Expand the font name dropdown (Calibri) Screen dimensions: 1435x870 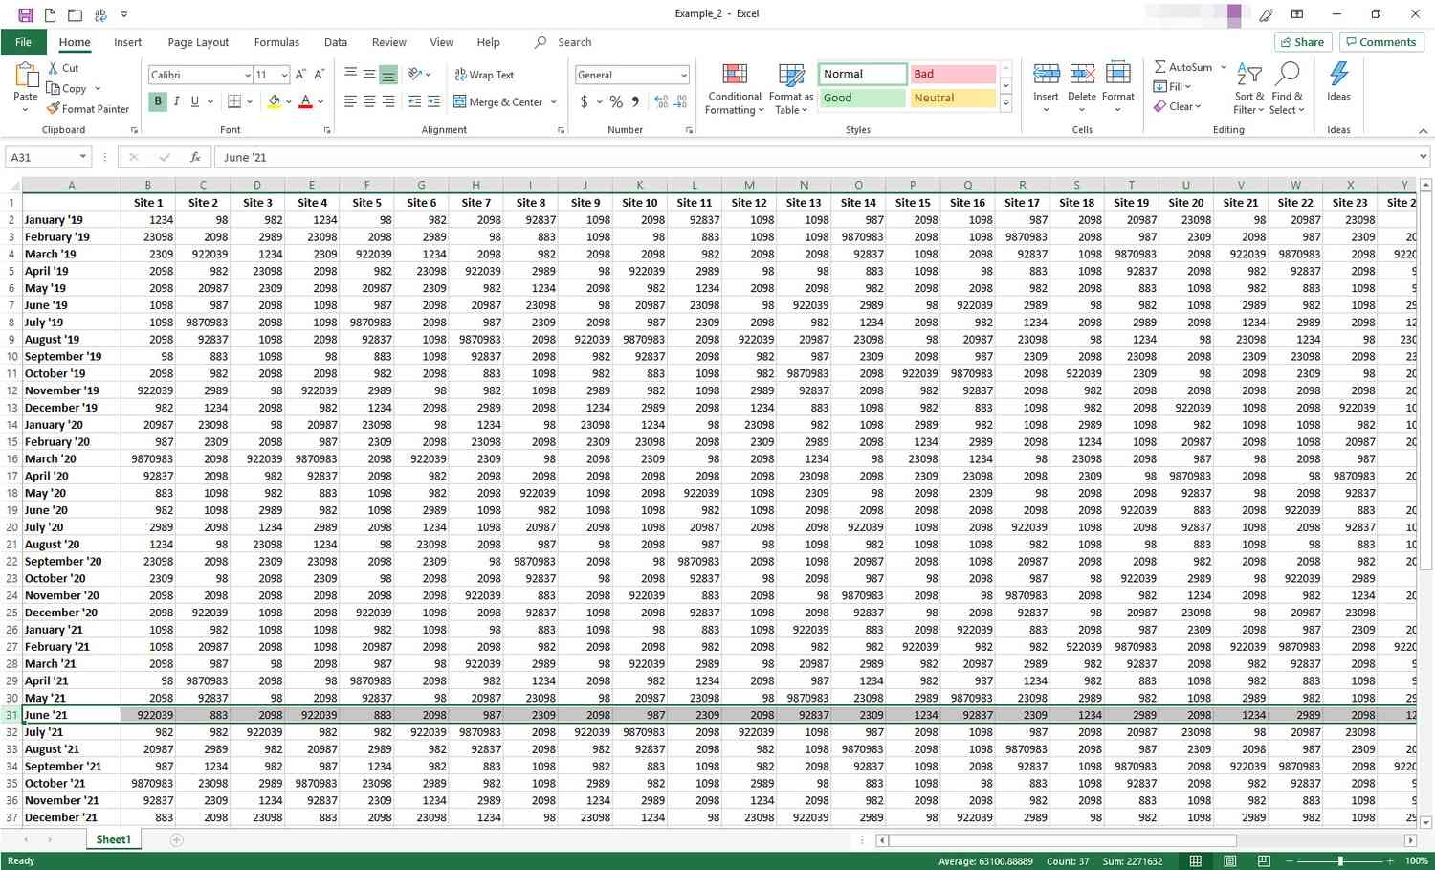pyautogui.click(x=247, y=75)
